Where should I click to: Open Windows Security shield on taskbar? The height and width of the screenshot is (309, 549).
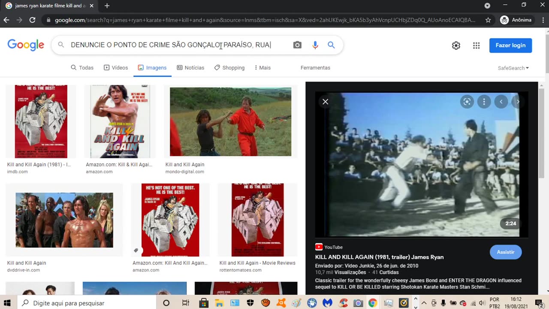point(250,303)
